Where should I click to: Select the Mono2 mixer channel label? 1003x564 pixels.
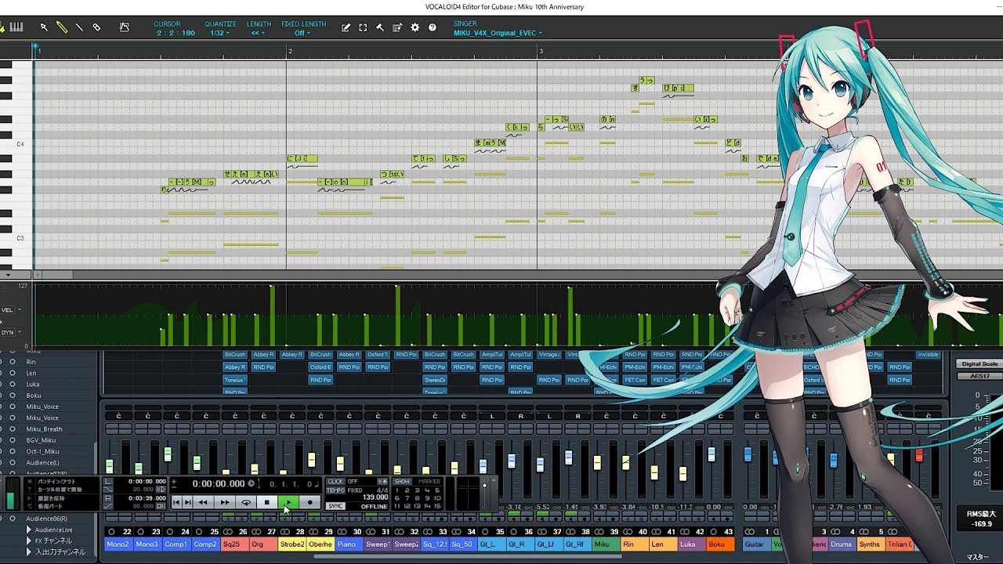tap(118, 544)
